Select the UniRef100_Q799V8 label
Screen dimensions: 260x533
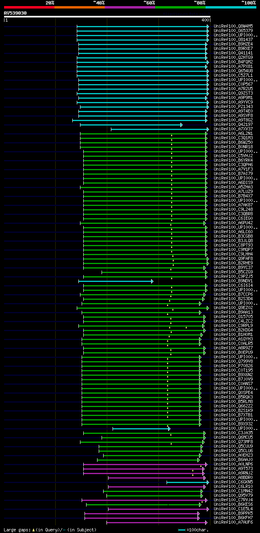(x=233, y=362)
